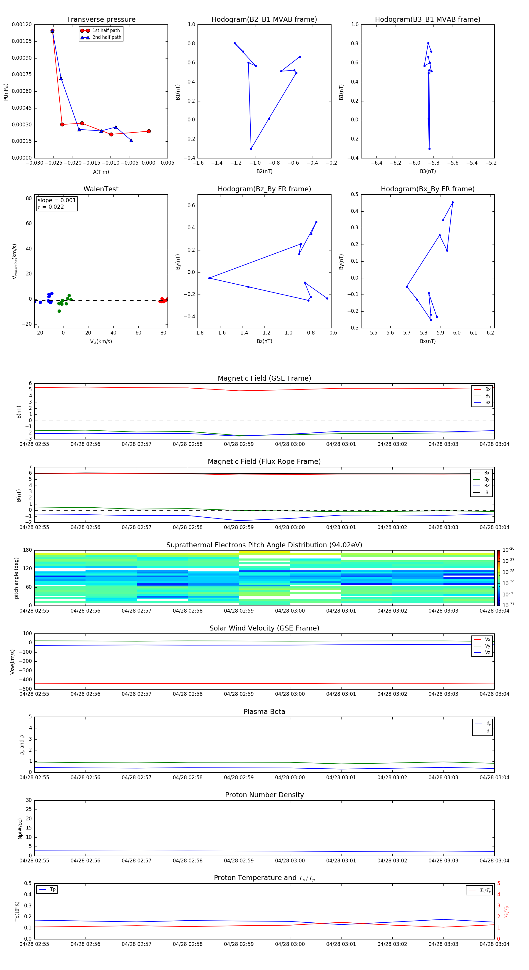Screen dimensions: 529x970
Task: Click the 'B2(nT)' x-axis label
Action: point(264,171)
